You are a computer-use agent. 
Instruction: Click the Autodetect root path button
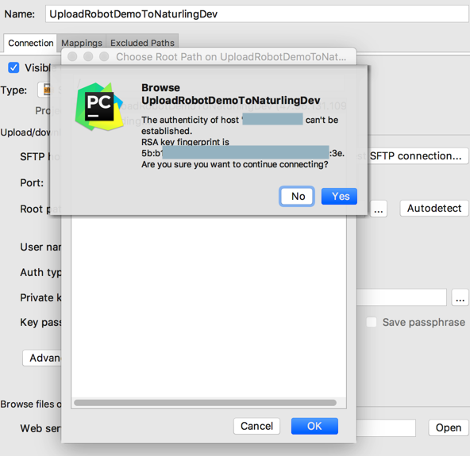434,208
